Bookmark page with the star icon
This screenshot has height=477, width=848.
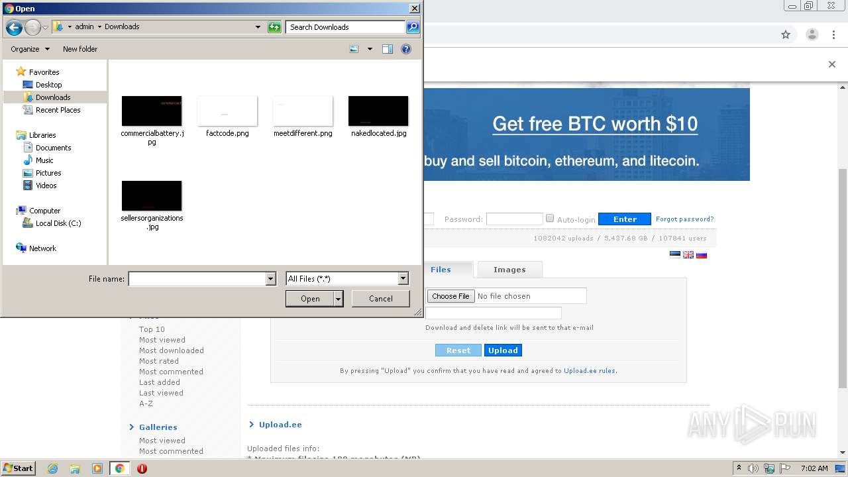pyautogui.click(x=786, y=34)
